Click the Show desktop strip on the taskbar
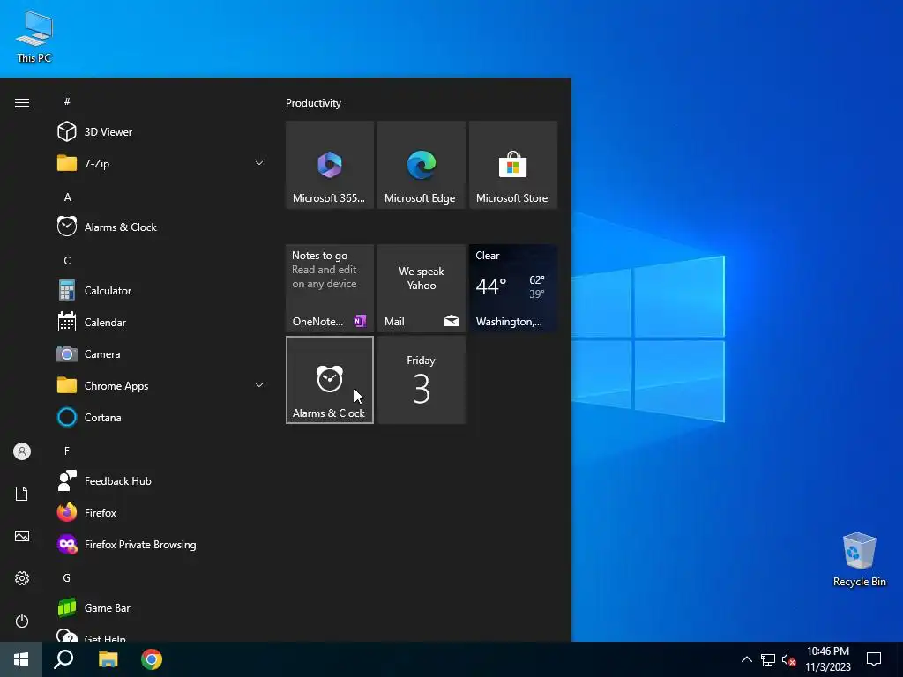Image resolution: width=903 pixels, height=677 pixels. [900, 659]
